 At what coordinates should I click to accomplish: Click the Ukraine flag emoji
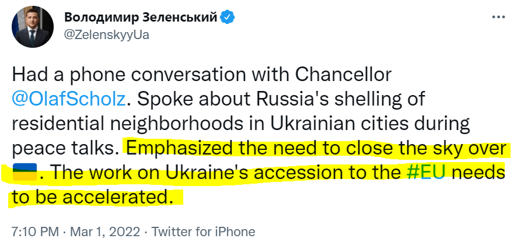pos(25,172)
